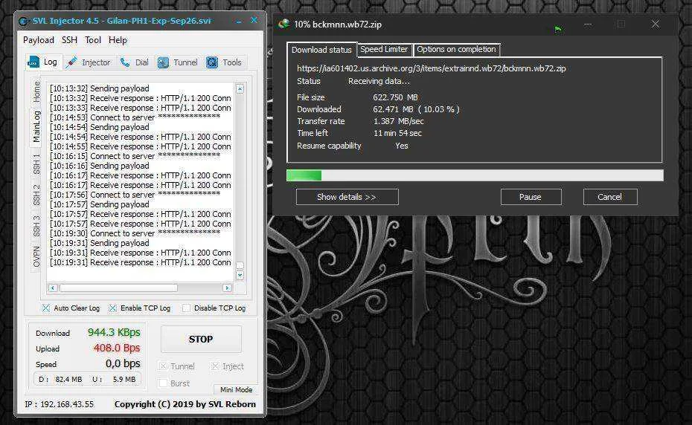Click the U: 5.9 MB total counter
692x425 pixels.
click(x=114, y=379)
